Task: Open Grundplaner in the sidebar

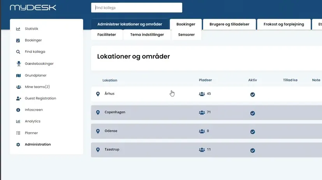Action: coord(35,75)
